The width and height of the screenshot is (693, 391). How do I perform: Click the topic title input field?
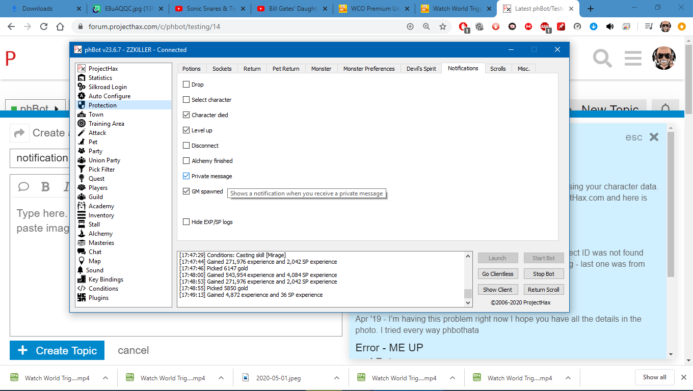40,158
